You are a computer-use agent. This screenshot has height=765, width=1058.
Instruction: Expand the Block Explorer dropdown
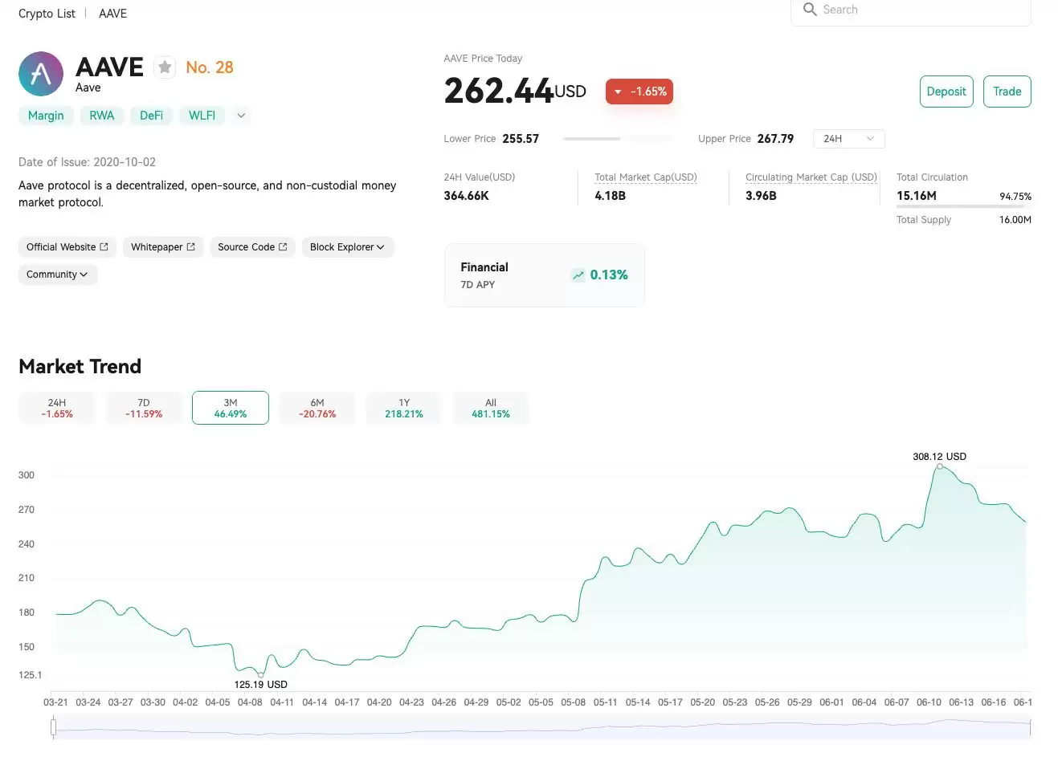click(347, 247)
